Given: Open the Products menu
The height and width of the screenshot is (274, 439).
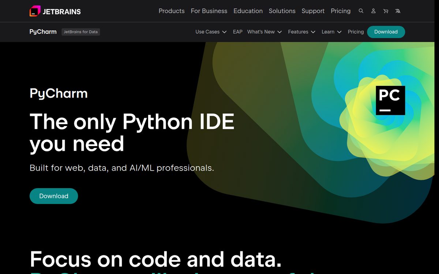Looking at the screenshot, I should click(172, 11).
